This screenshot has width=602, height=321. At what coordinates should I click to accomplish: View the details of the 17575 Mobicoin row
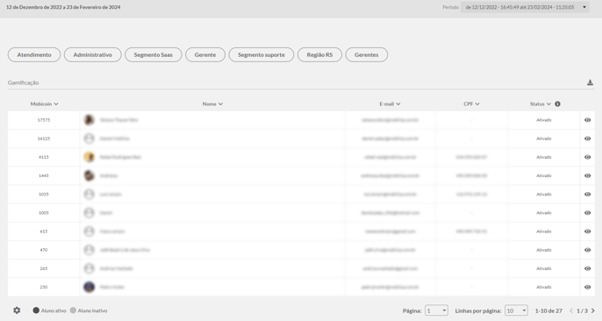click(587, 120)
